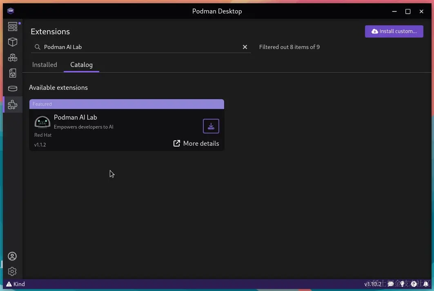Install Podman AI Lab via download icon
Screen dimensions: 434x291
pyautogui.click(x=211, y=126)
